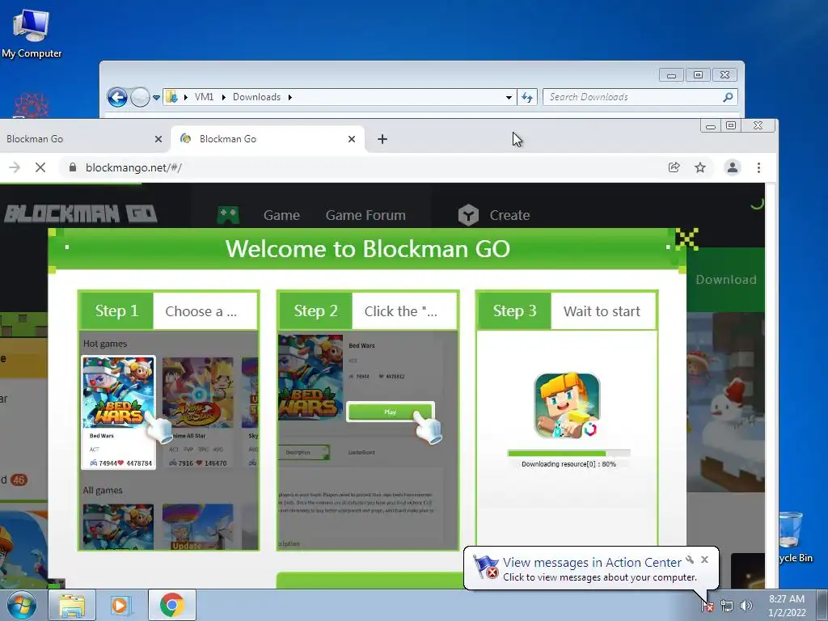Open recent locations dropdown in explorer window

point(156,98)
